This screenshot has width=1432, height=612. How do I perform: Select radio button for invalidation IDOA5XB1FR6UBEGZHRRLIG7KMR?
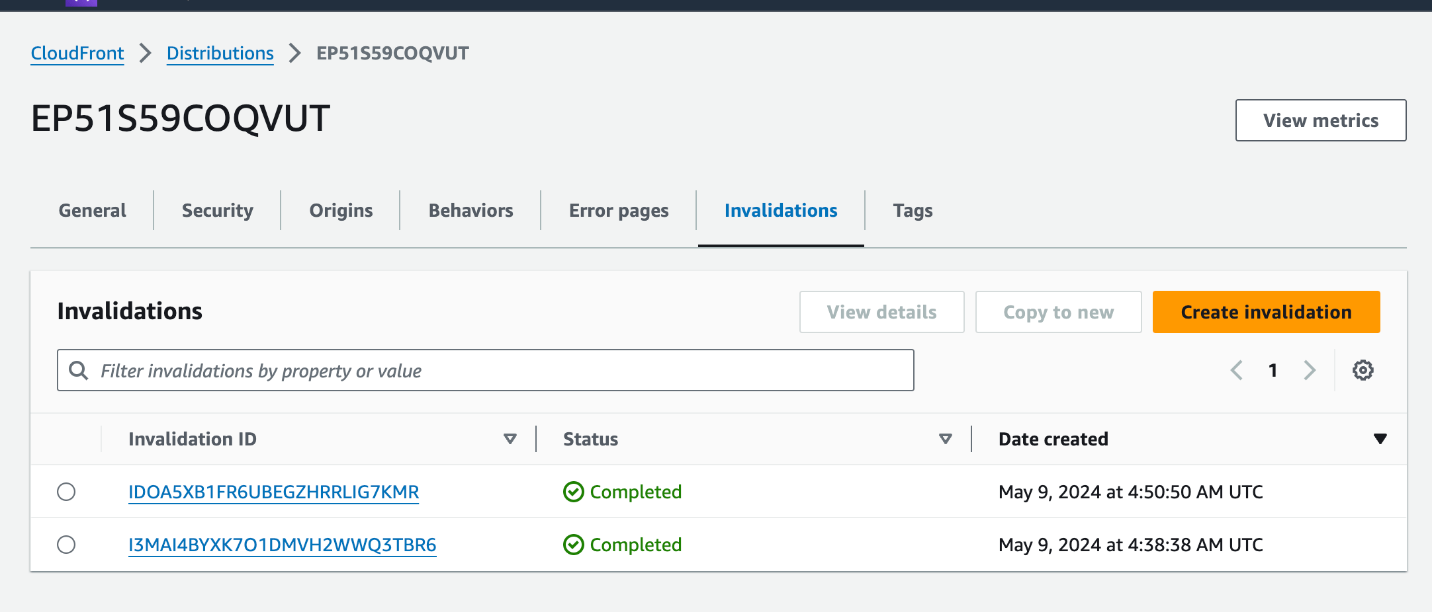pyautogui.click(x=66, y=492)
